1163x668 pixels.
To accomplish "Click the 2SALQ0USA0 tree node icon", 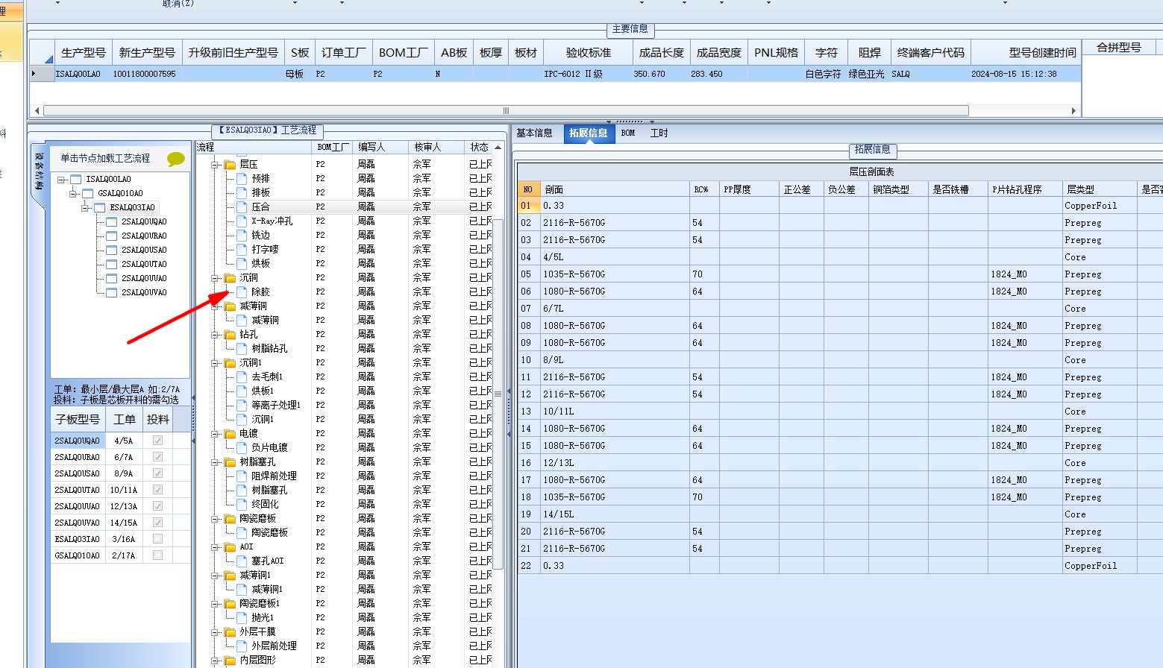I will tap(111, 250).
